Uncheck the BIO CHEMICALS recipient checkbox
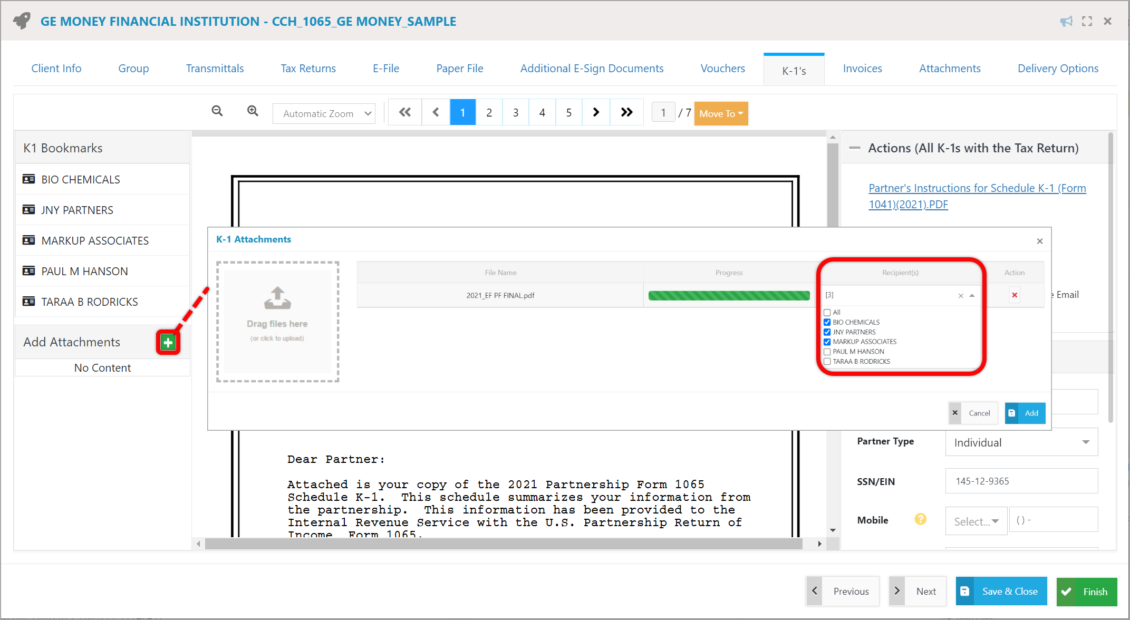 pyautogui.click(x=827, y=322)
